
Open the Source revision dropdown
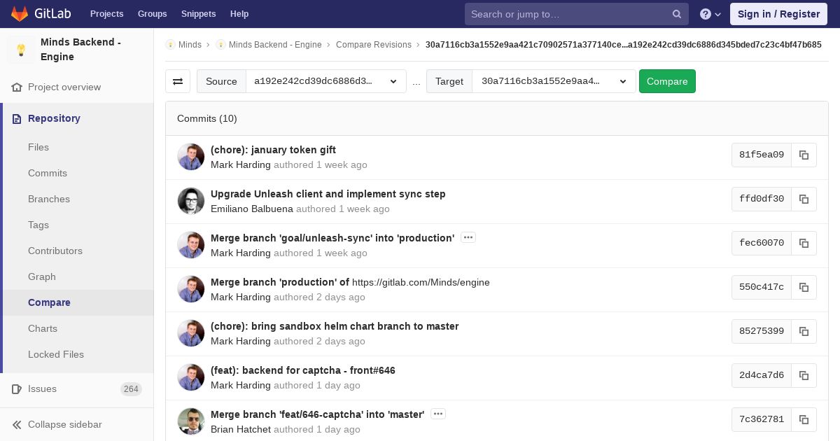pyautogui.click(x=325, y=81)
